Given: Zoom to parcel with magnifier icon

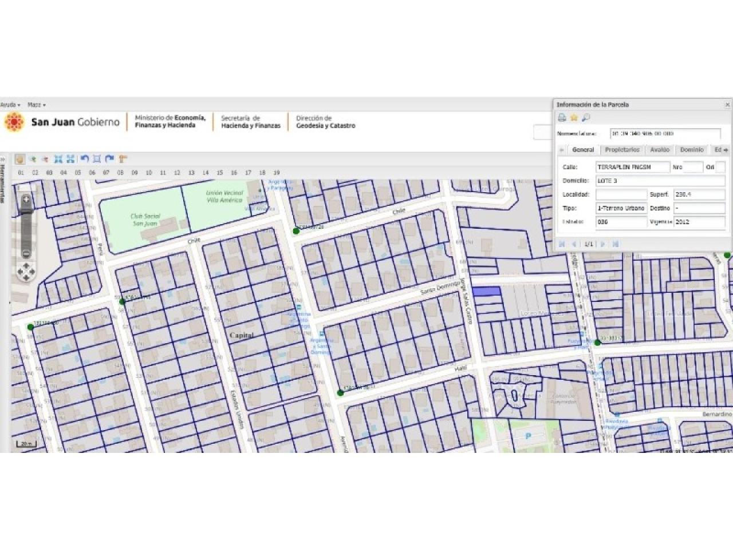Looking at the screenshot, I should point(585,118).
